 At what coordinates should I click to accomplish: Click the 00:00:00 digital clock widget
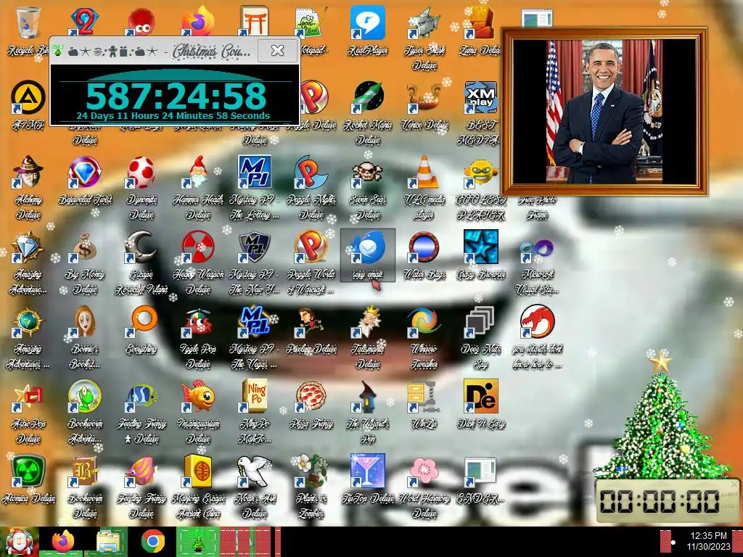(668, 501)
